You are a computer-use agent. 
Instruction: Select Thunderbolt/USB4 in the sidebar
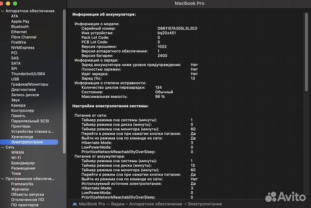click(28, 74)
